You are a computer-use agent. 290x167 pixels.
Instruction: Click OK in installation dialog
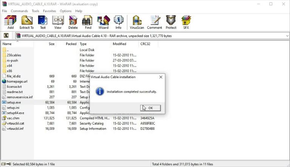(150, 108)
